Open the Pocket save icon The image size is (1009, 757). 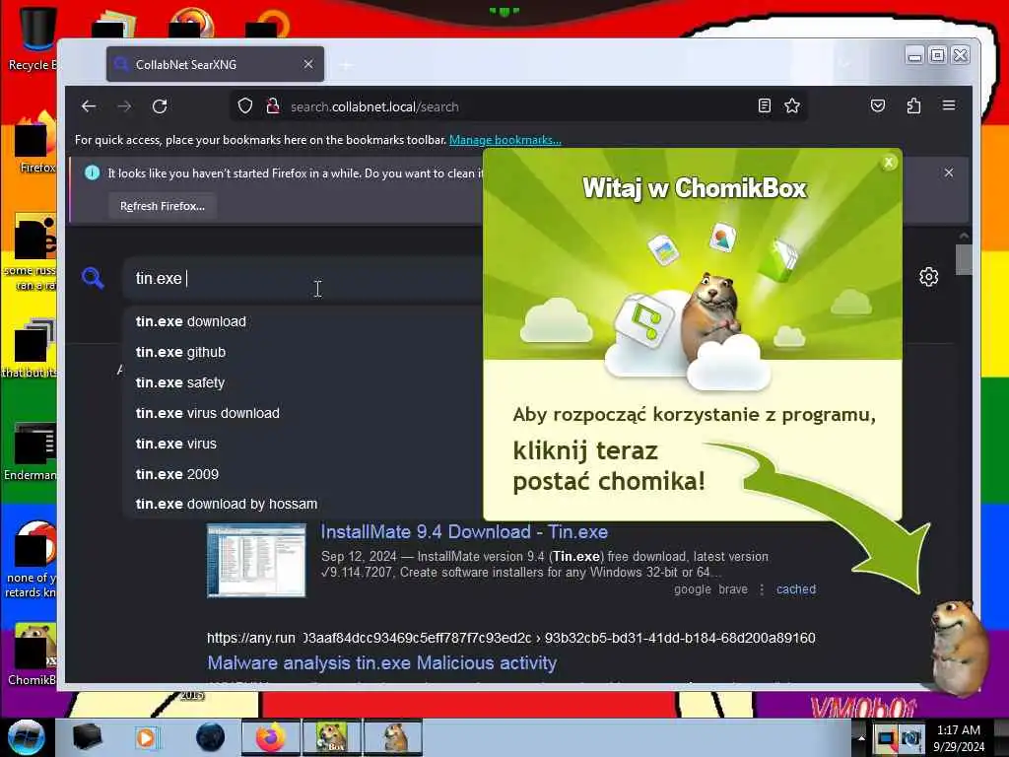click(x=878, y=105)
